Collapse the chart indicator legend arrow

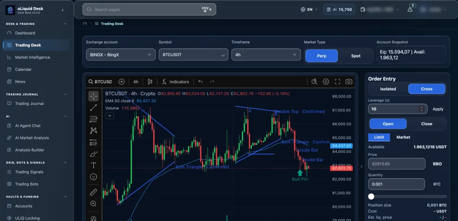coord(110,116)
